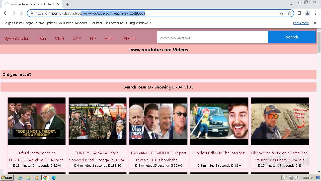Bookmark this page star icon

coord(289,13)
